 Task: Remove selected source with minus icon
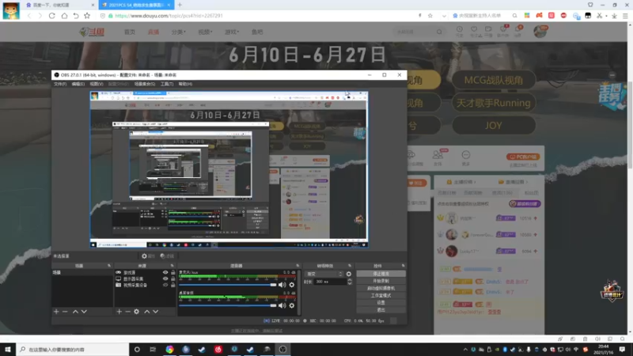127,312
